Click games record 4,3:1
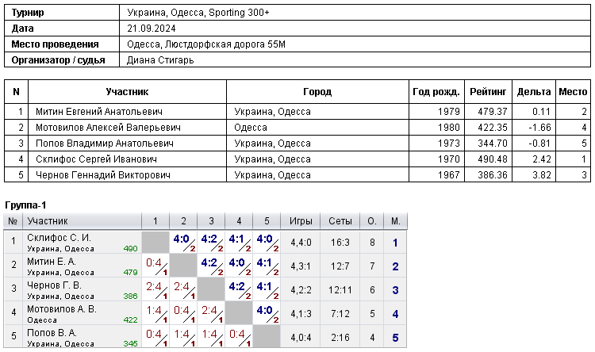595x352 pixels. click(x=301, y=266)
